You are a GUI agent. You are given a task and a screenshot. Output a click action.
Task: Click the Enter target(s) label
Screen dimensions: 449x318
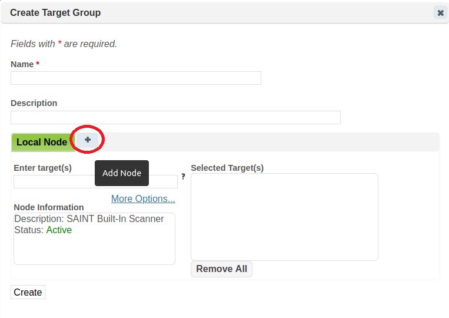coord(42,168)
